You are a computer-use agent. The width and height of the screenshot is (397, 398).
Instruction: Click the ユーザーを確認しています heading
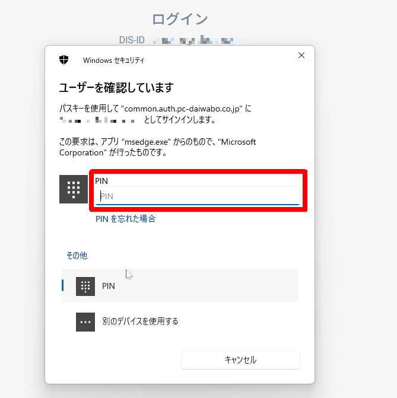116,88
